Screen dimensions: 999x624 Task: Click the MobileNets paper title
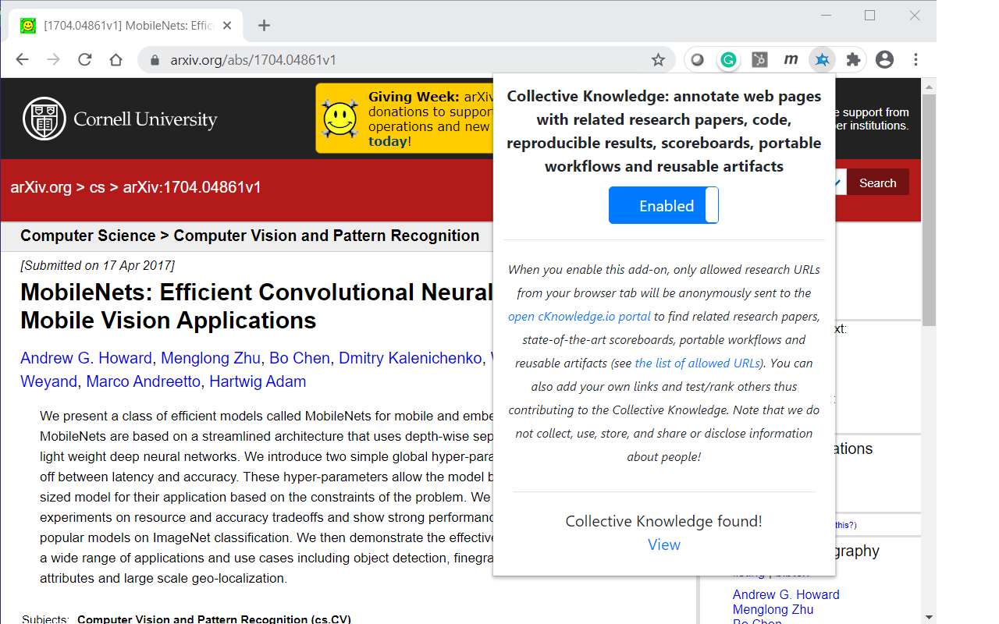click(x=258, y=306)
